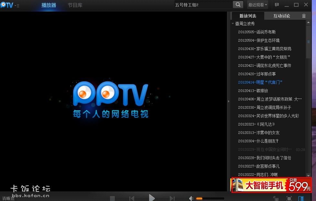Click the playlist scroll up arrow
This screenshot has width=316, height=201.
308,23
